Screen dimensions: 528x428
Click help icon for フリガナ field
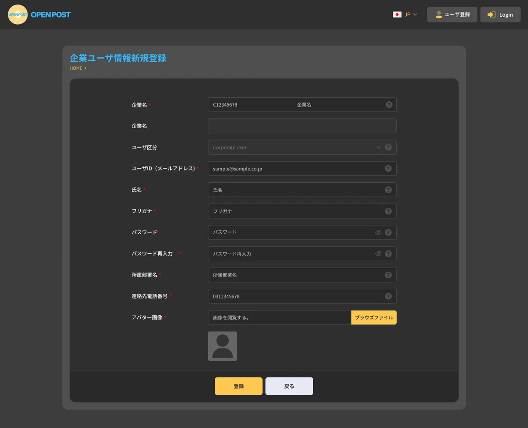(x=389, y=211)
